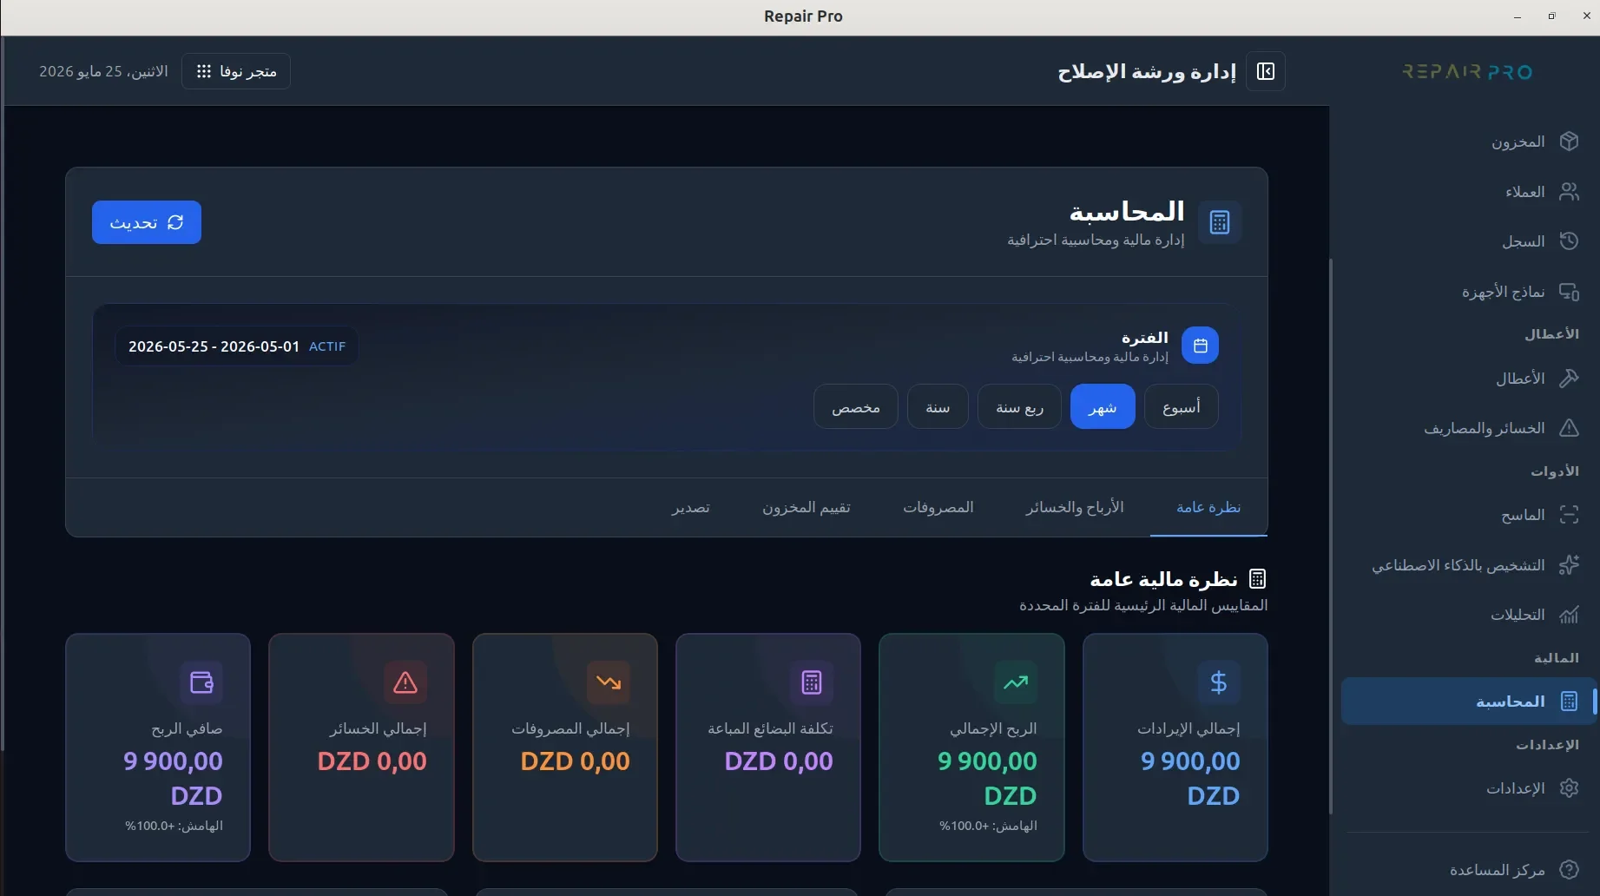Screen dimensions: 1600x896
Task: Open نماذج الأجهزة sidebar item
Action: tap(1469, 292)
